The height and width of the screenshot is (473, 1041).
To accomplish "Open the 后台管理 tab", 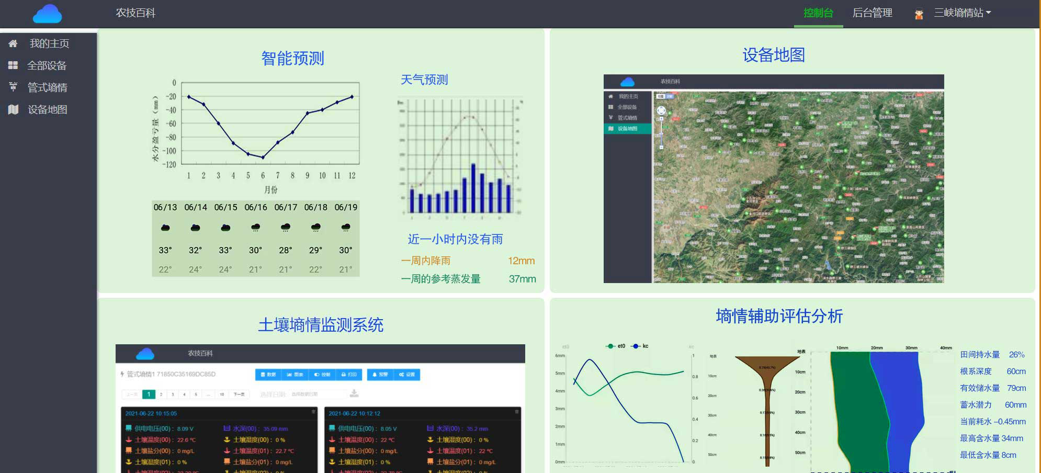I will (872, 13).
